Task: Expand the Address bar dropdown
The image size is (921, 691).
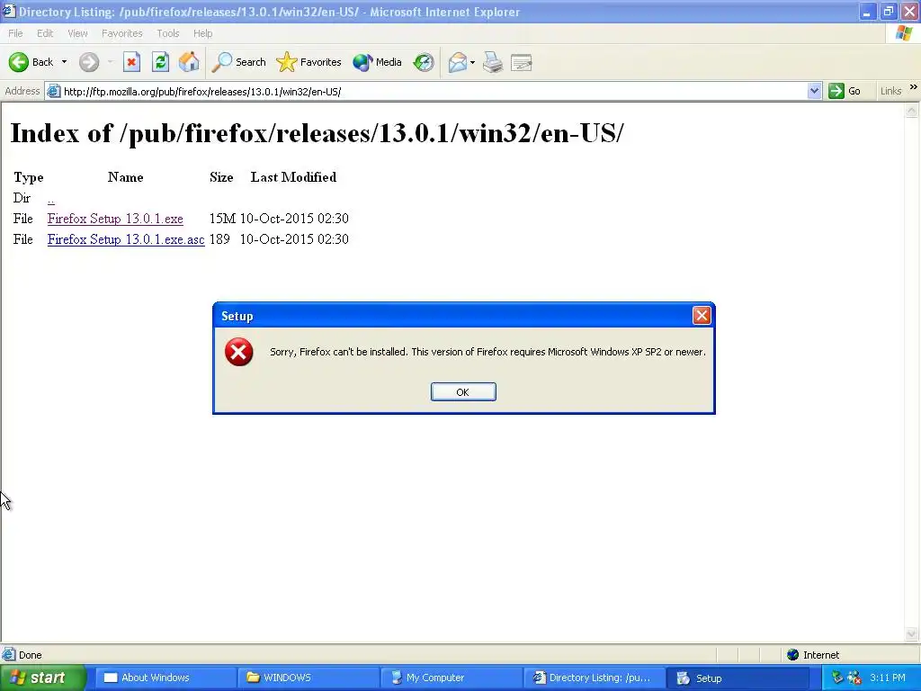Action: (x=814, y=91)
